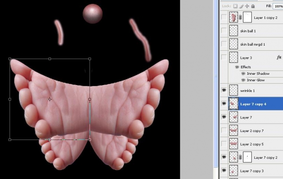Click the Layer 7 thumbnail

233,117
